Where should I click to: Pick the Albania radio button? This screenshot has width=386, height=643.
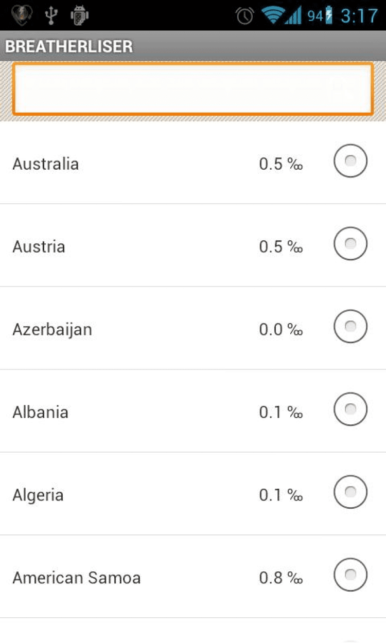click(x=350, y=409)
